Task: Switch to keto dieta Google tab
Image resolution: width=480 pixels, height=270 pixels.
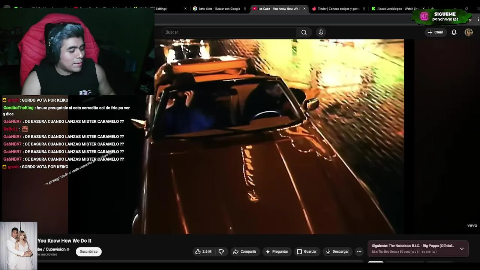Action: tap(220, 9)
